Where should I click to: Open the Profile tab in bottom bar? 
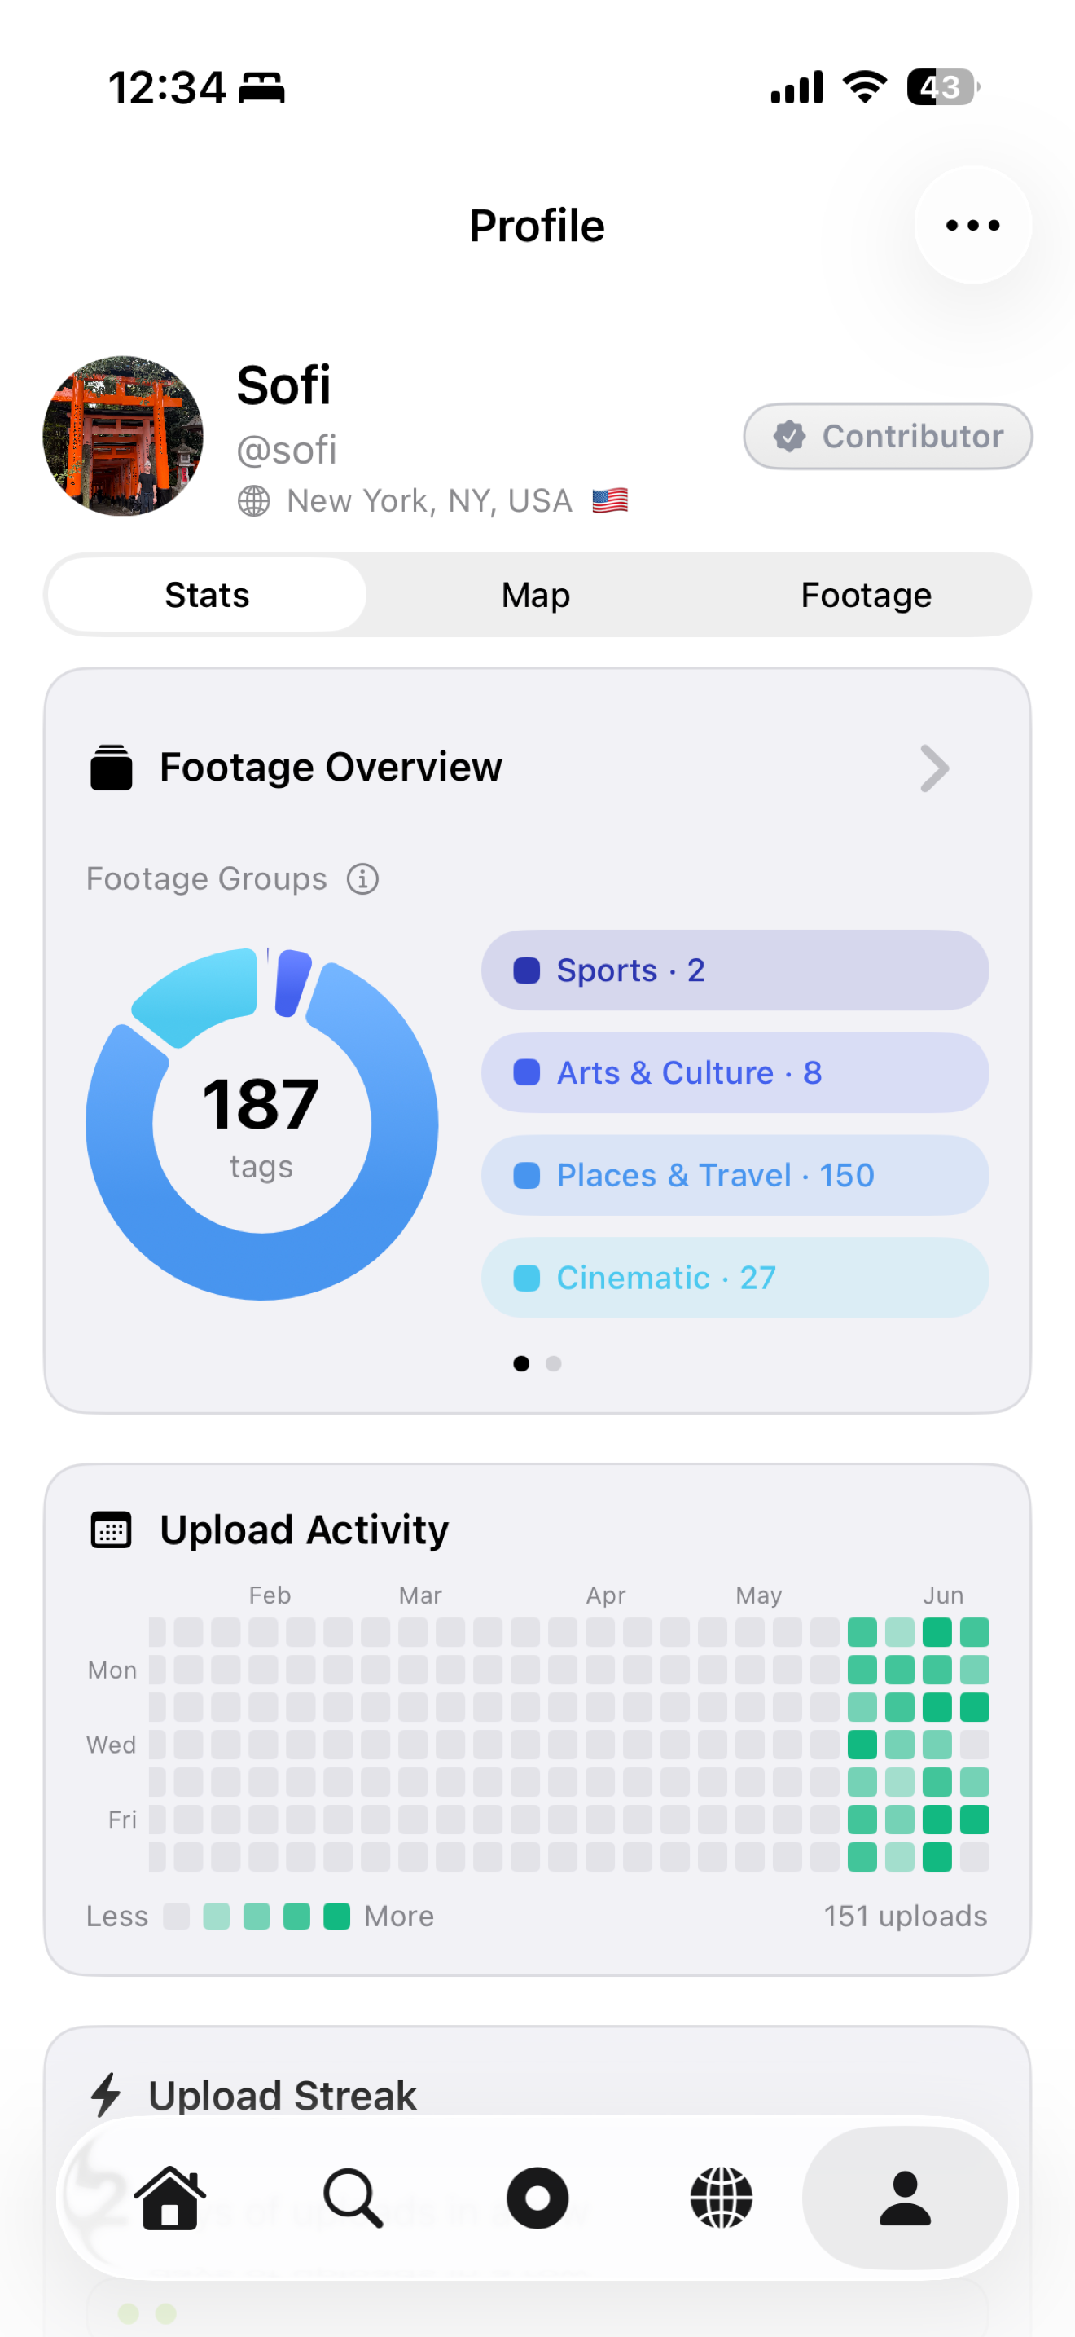pyautogui.click(x=905, y=2198)
